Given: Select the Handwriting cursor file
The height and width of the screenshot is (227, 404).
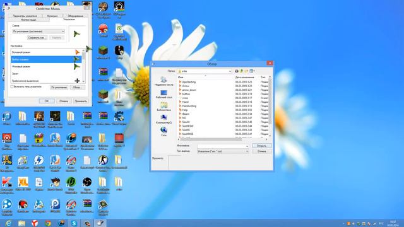Looking at the screenshot, I should [x=187, y=106].
